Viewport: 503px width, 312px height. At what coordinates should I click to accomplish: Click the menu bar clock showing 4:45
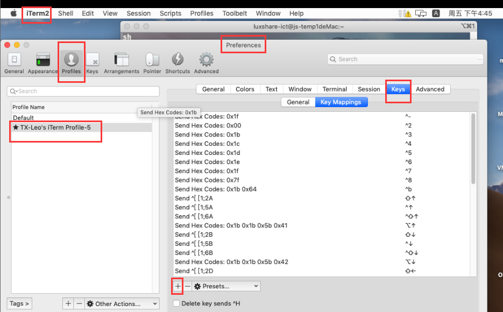click(x=470, y=13)
